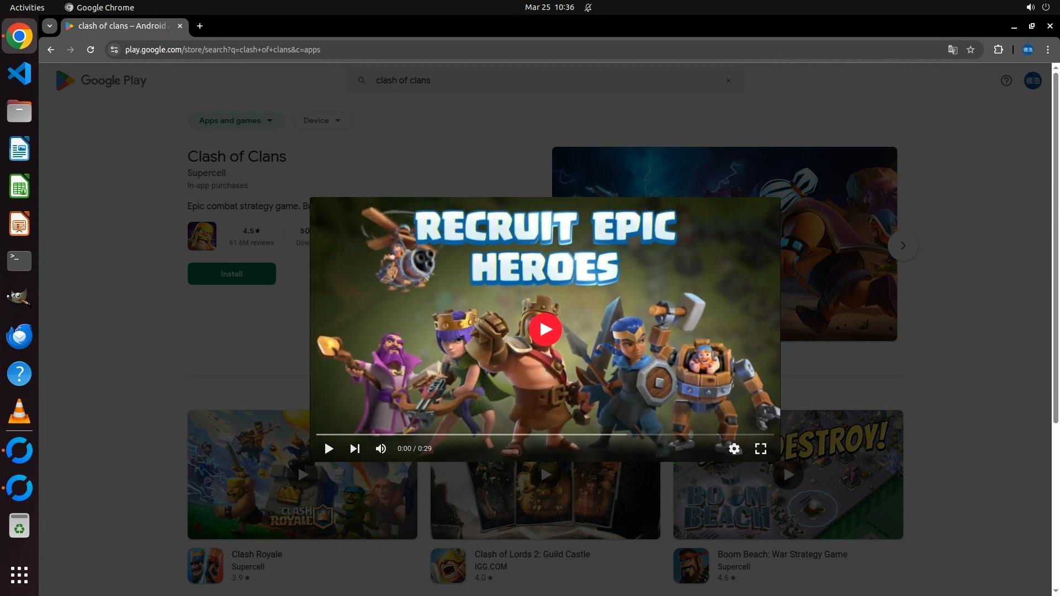The height and width of the screenshot is (596, 1060).
Task: Open Clash Royale app listing
Action: [x=257, y=554]
